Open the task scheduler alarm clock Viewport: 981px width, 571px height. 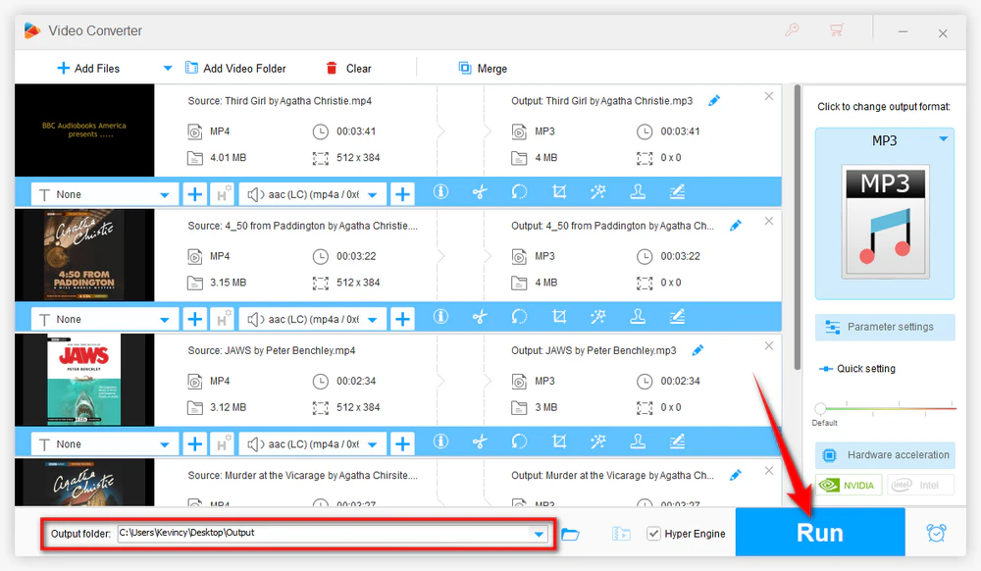(x=935, y=531)
